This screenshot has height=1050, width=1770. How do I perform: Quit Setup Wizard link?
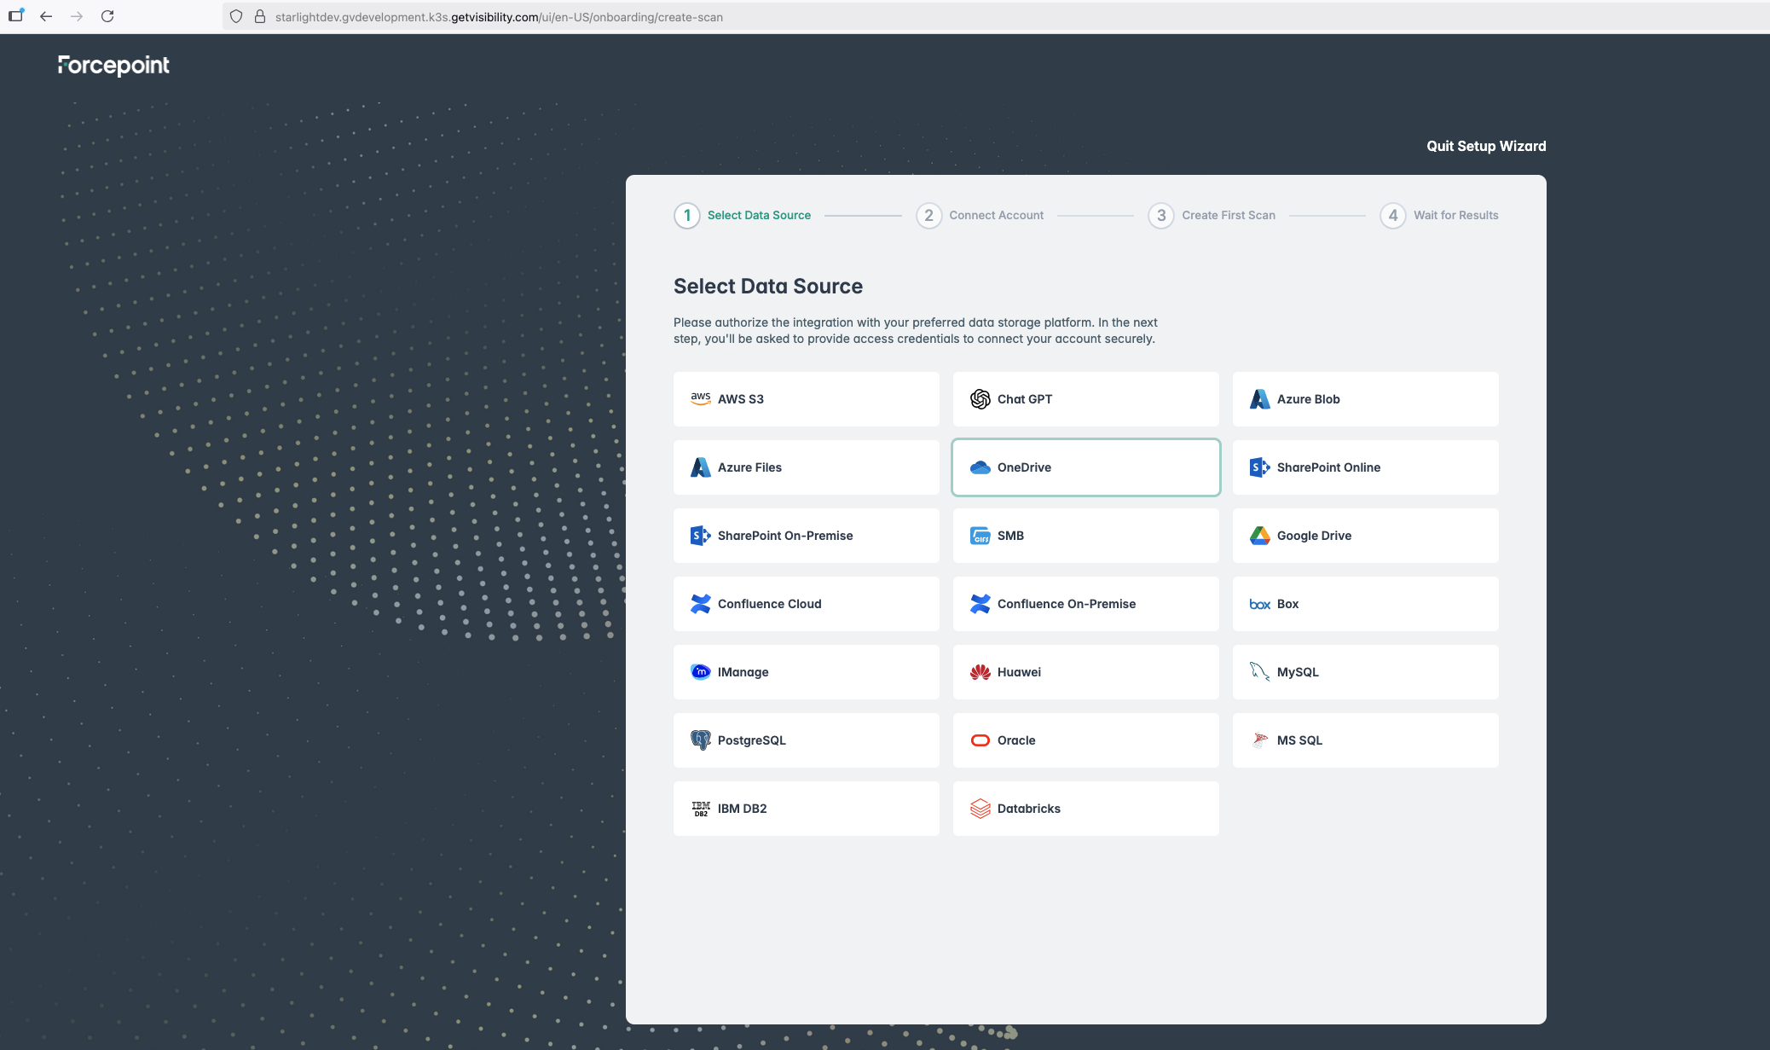[1485, 146]
